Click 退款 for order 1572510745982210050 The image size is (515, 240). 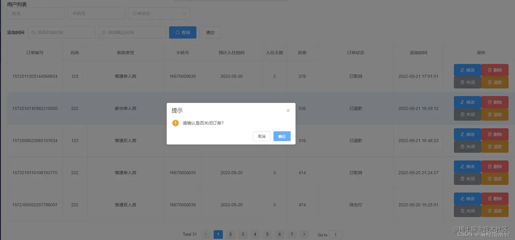point(495,115)
